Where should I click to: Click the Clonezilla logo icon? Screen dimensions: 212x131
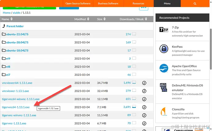pyautogui.click(x=164, y=111)
